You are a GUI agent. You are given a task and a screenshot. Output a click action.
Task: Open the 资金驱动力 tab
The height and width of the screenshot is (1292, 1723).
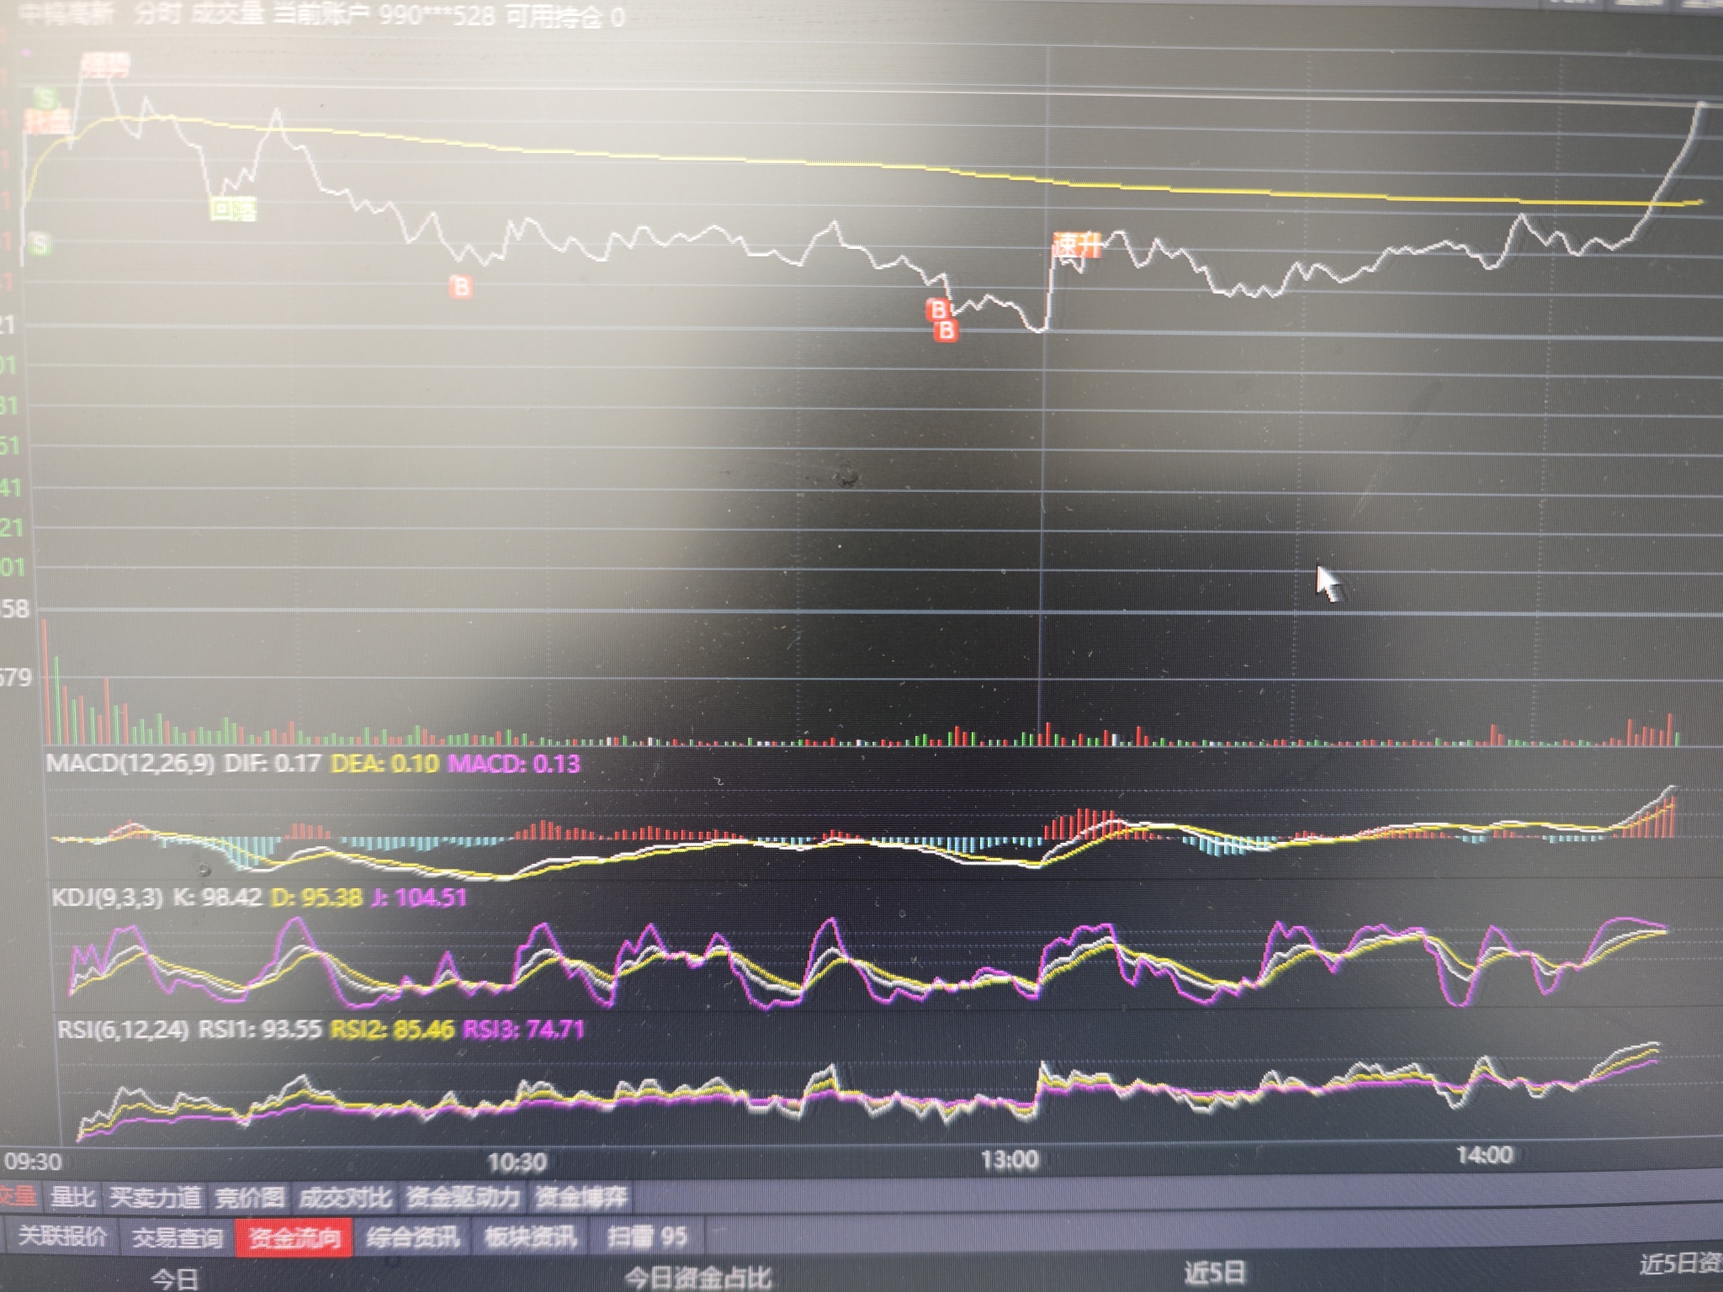point(464,1196)
